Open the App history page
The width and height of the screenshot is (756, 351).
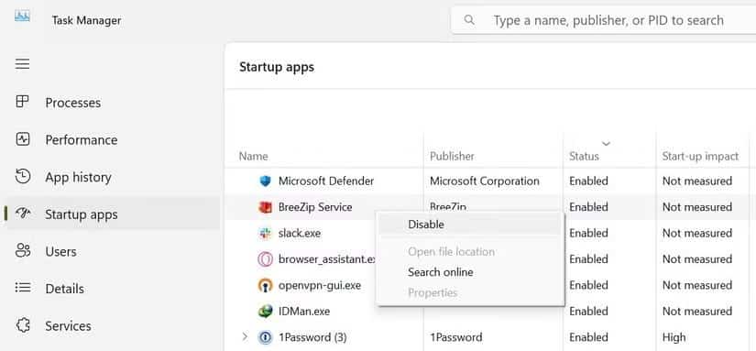(78, 178)
